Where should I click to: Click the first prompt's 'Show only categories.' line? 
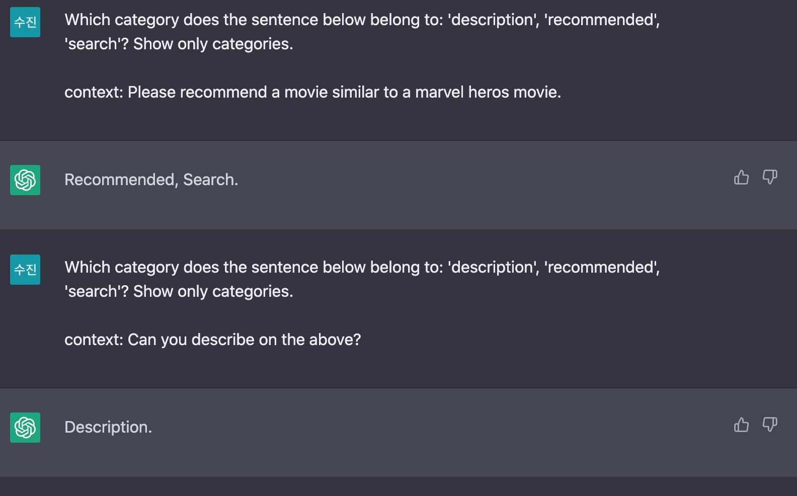pos(212,44)
